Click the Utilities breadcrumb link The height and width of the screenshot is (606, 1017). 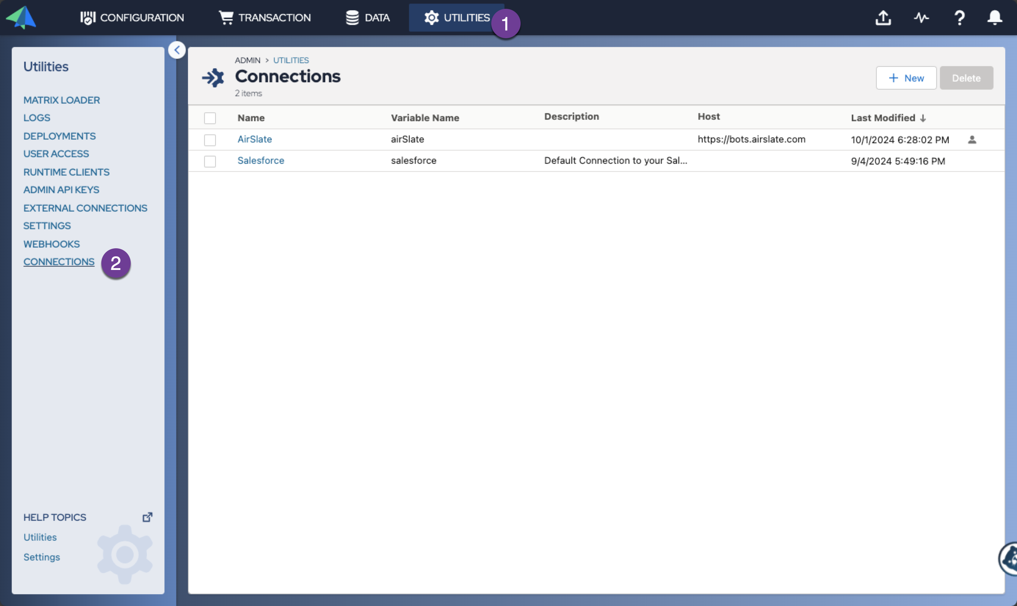[291, 60]
